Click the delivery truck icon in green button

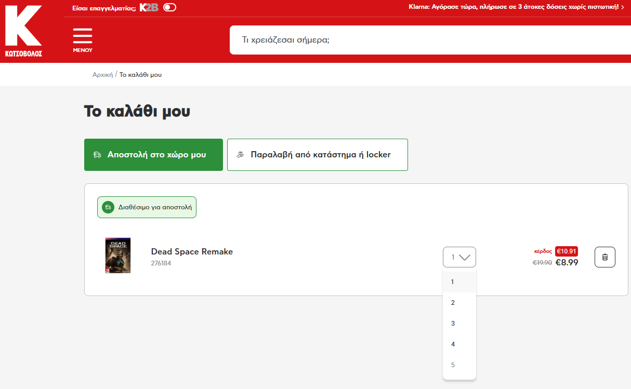[x=97, y=155]
